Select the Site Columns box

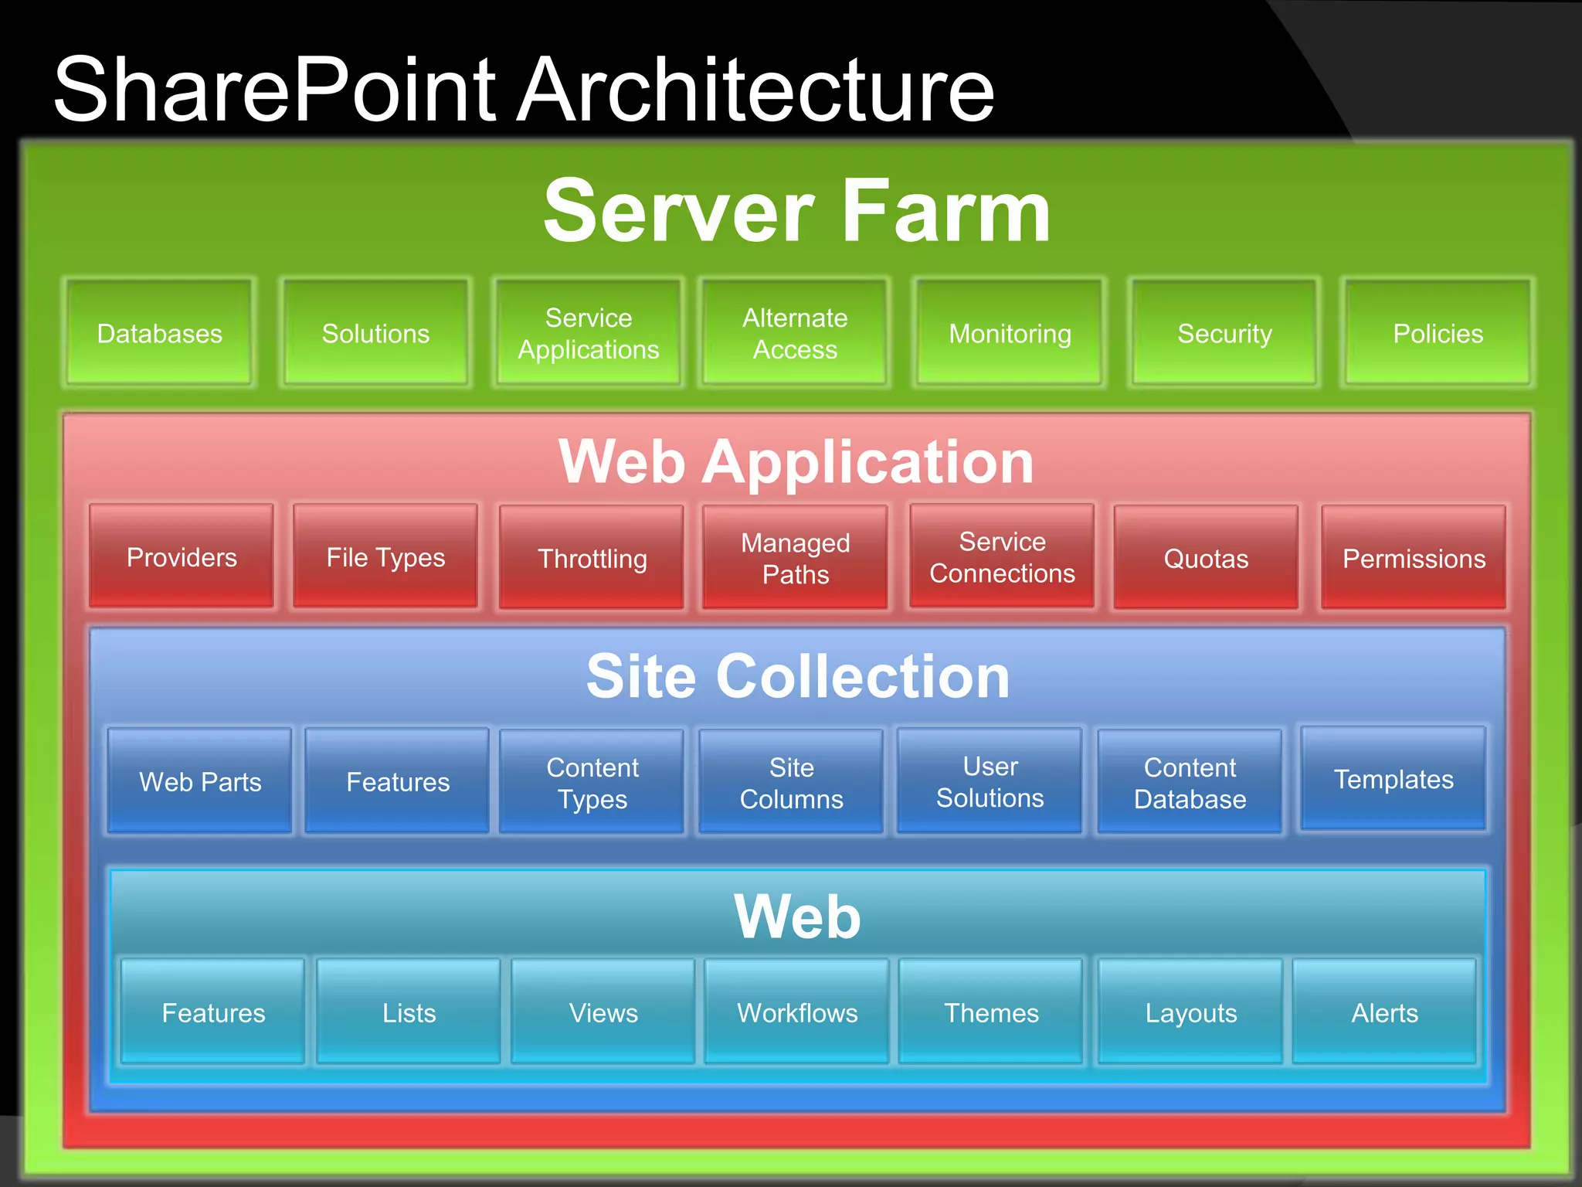click(x=791, y=781)
